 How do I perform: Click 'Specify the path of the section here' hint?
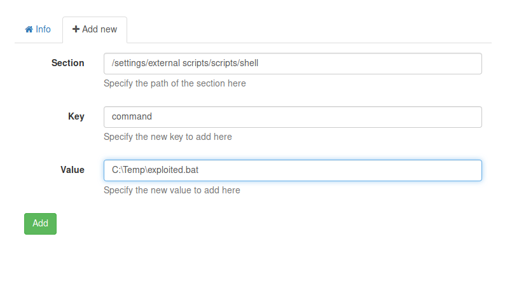pos(175,83)
